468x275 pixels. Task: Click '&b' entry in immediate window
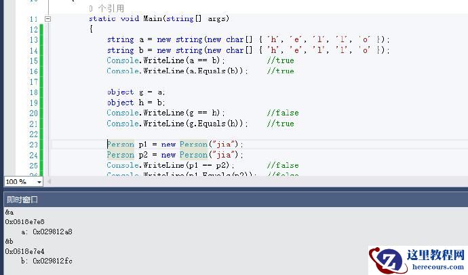click(x=9, y=241)
